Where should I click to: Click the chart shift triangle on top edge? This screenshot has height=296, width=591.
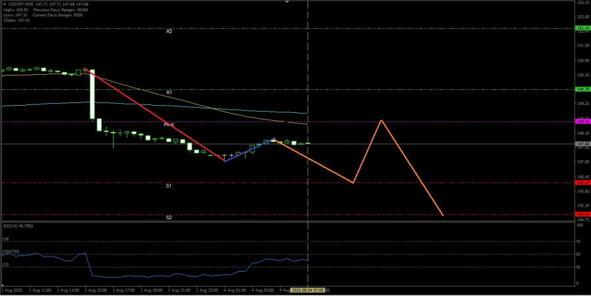pyautogui.click(x=287, y=2)
